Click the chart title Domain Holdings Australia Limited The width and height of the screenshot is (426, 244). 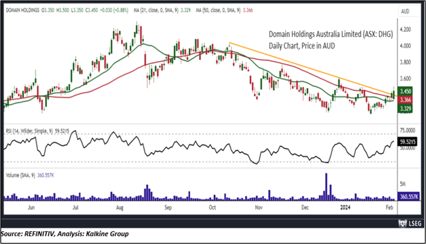click(x=331, y=34)
